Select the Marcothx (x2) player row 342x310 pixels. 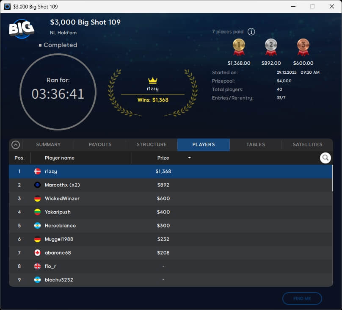tap(169, 185)
